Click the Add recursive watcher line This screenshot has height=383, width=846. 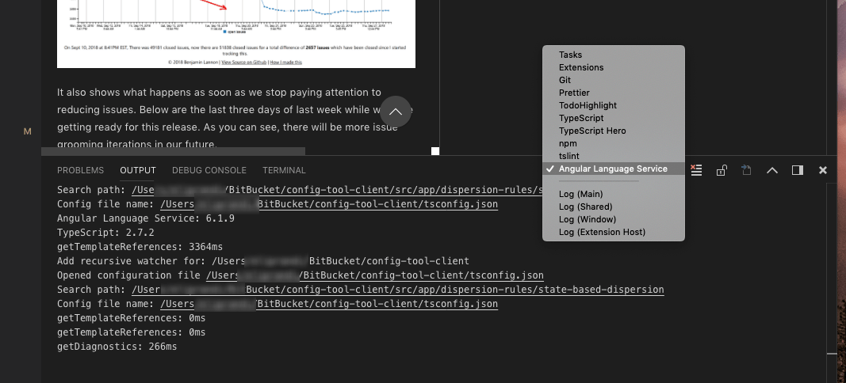(x=263, y=261)
